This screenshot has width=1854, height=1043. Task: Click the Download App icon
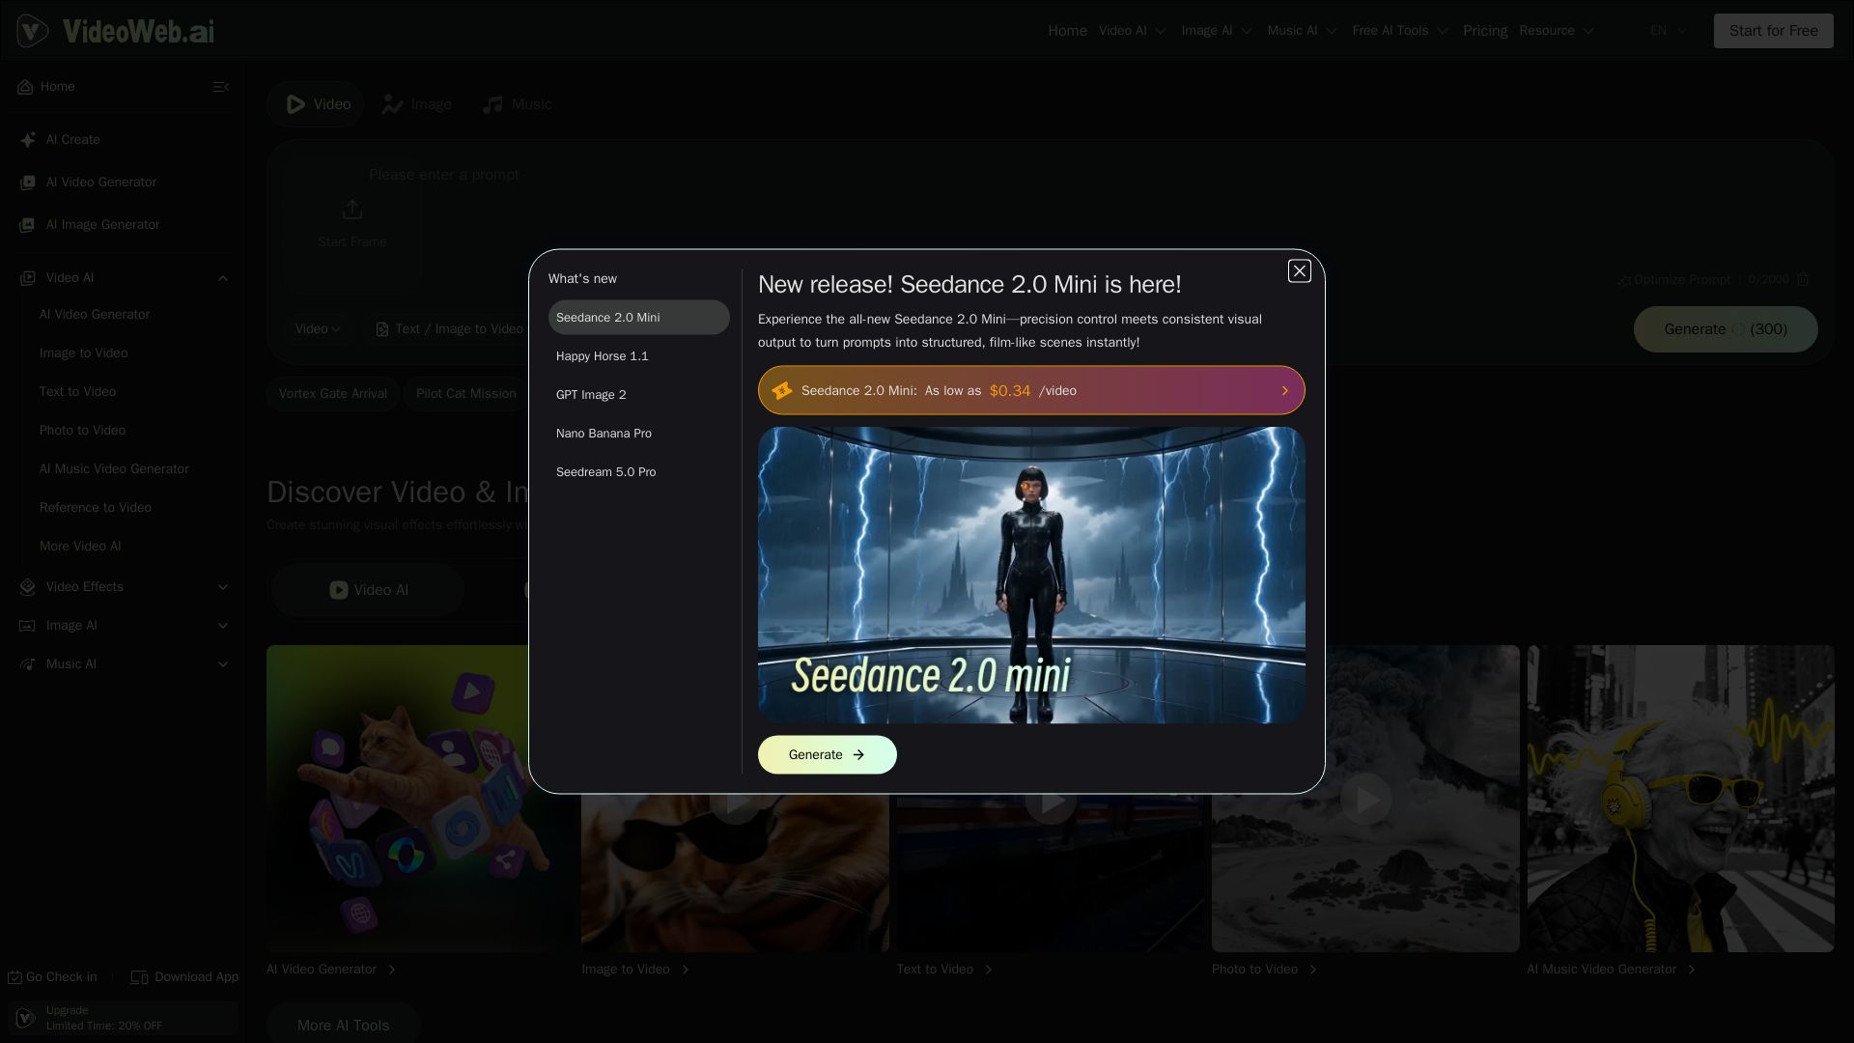[139, 977]
